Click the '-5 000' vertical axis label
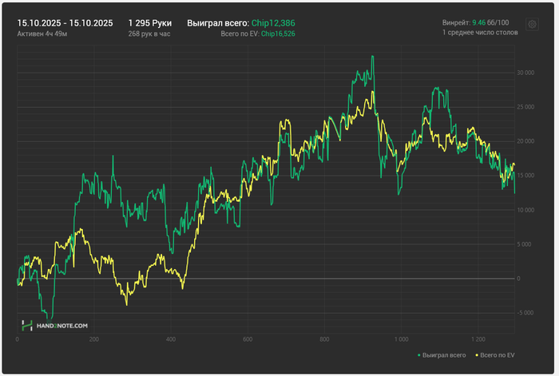 [525, 313]
